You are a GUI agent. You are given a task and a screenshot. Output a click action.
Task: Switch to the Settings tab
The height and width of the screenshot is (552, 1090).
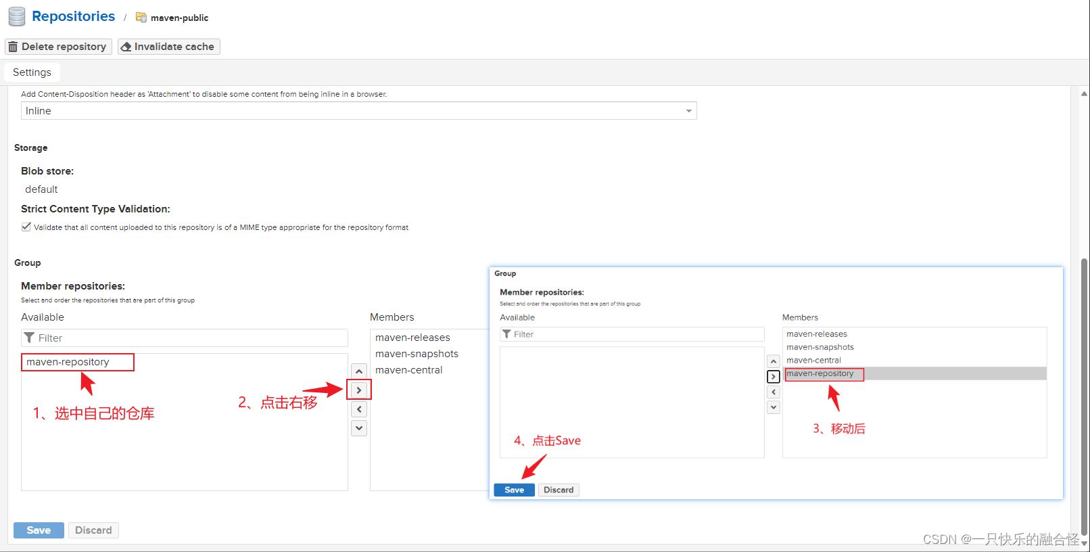pyautogui.click(x=32, y=72)
